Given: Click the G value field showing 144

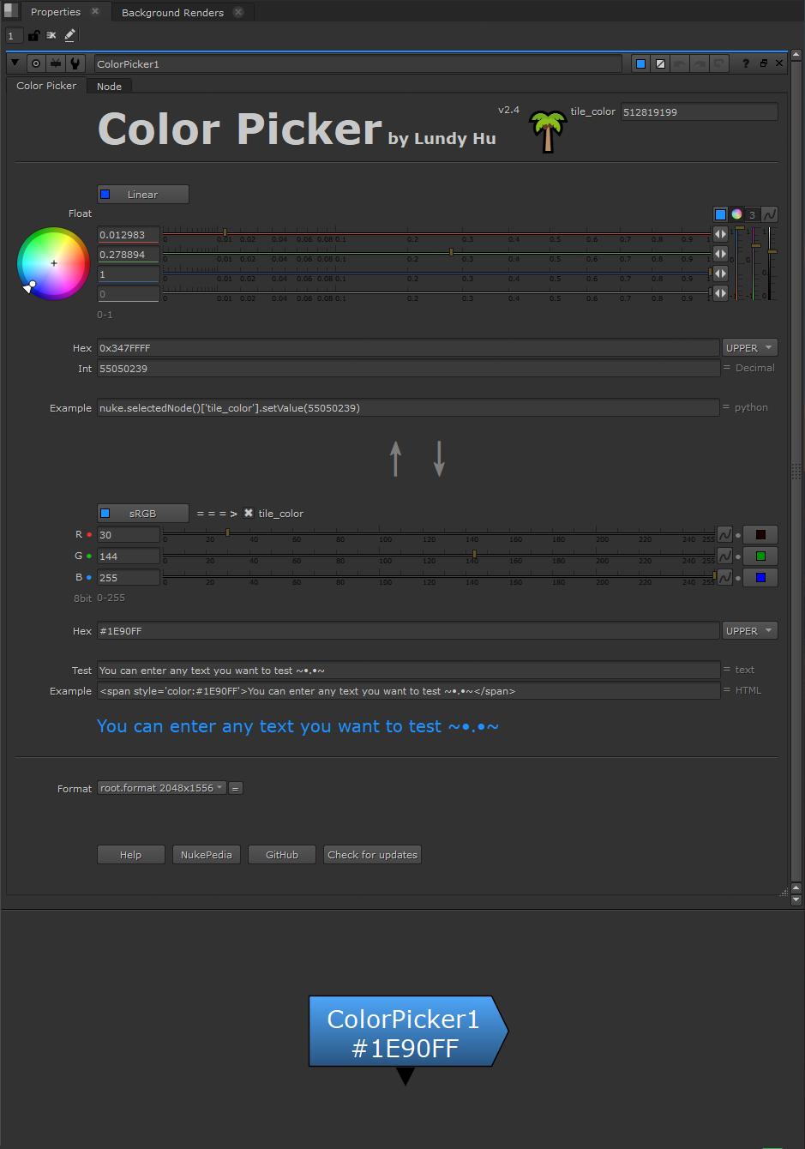Looking at the screenshot, I should point(129,556).
